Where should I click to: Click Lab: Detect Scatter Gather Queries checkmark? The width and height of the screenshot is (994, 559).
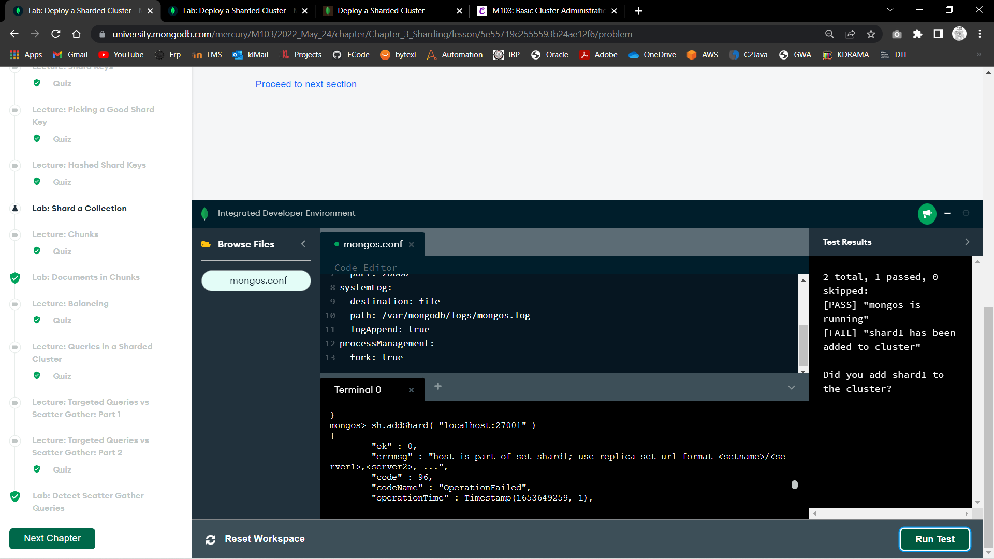[15, 496]
